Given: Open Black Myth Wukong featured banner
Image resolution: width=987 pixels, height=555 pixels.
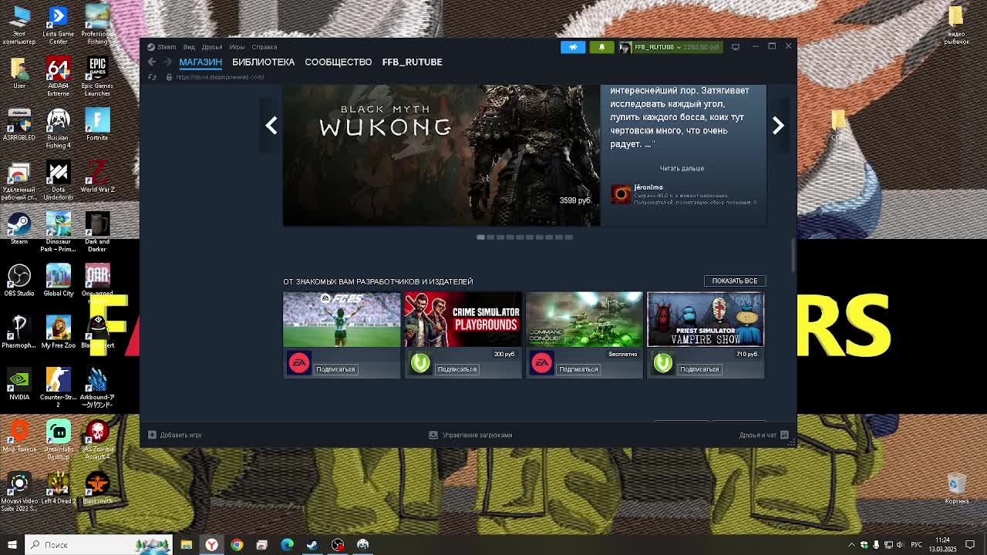Looking at the screenshot, I should click(x=441, y=155).
